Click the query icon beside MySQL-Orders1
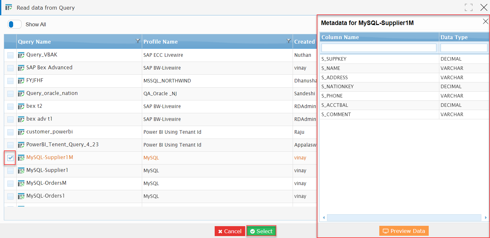This screenshot has height=238, width=490. click(x=21, y=196)
